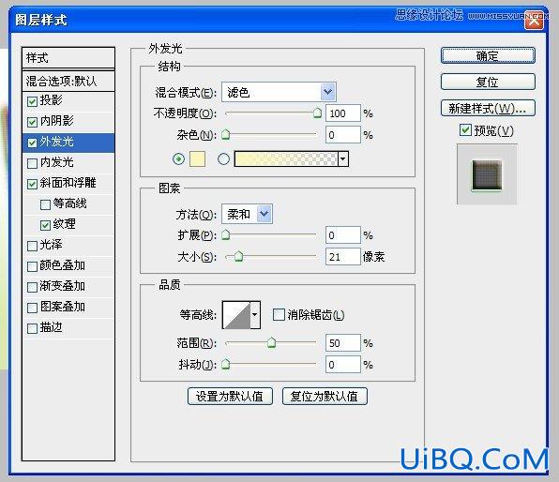
Task: Click the 新建样式 button
Action: point(488,108)
